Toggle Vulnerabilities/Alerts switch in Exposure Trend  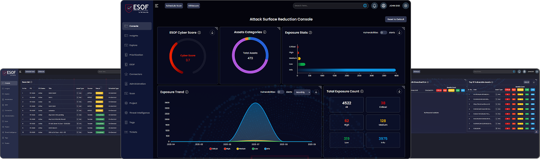[x=281, y=92]
